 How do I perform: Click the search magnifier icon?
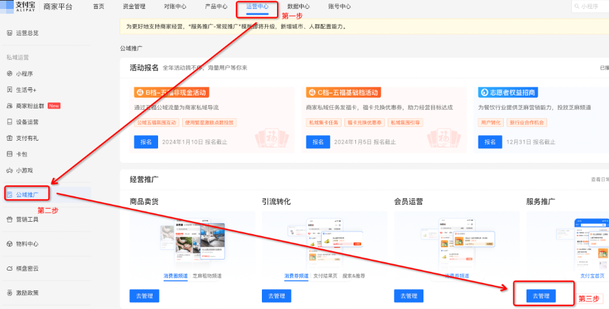[577, 7]
